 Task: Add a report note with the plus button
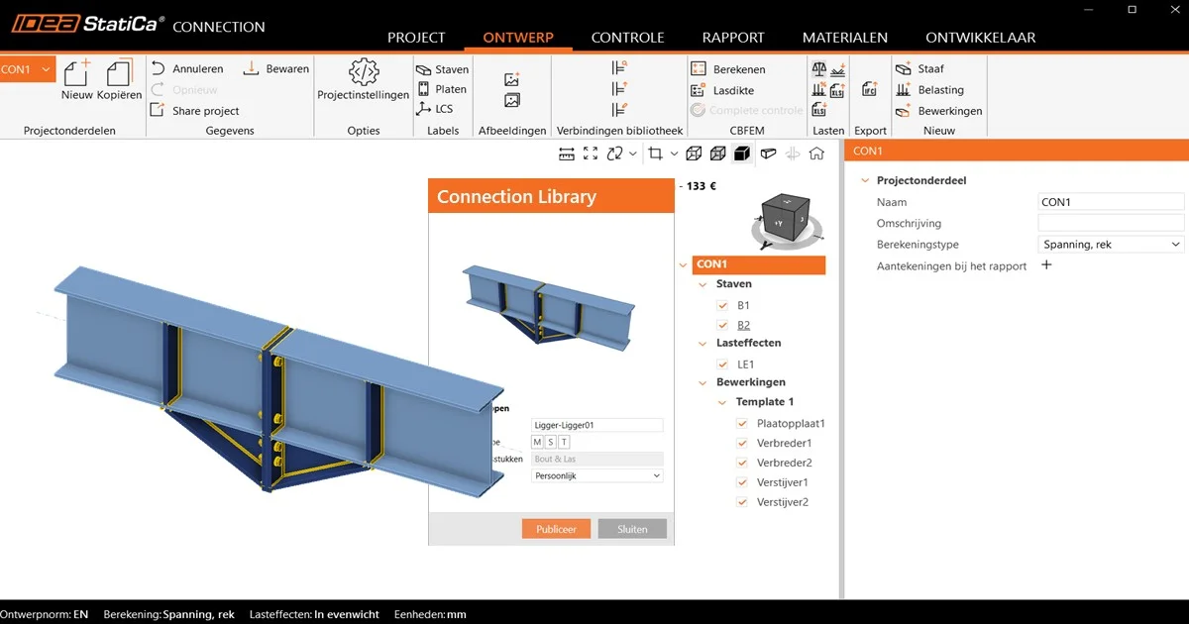[x=1046, y=265]
